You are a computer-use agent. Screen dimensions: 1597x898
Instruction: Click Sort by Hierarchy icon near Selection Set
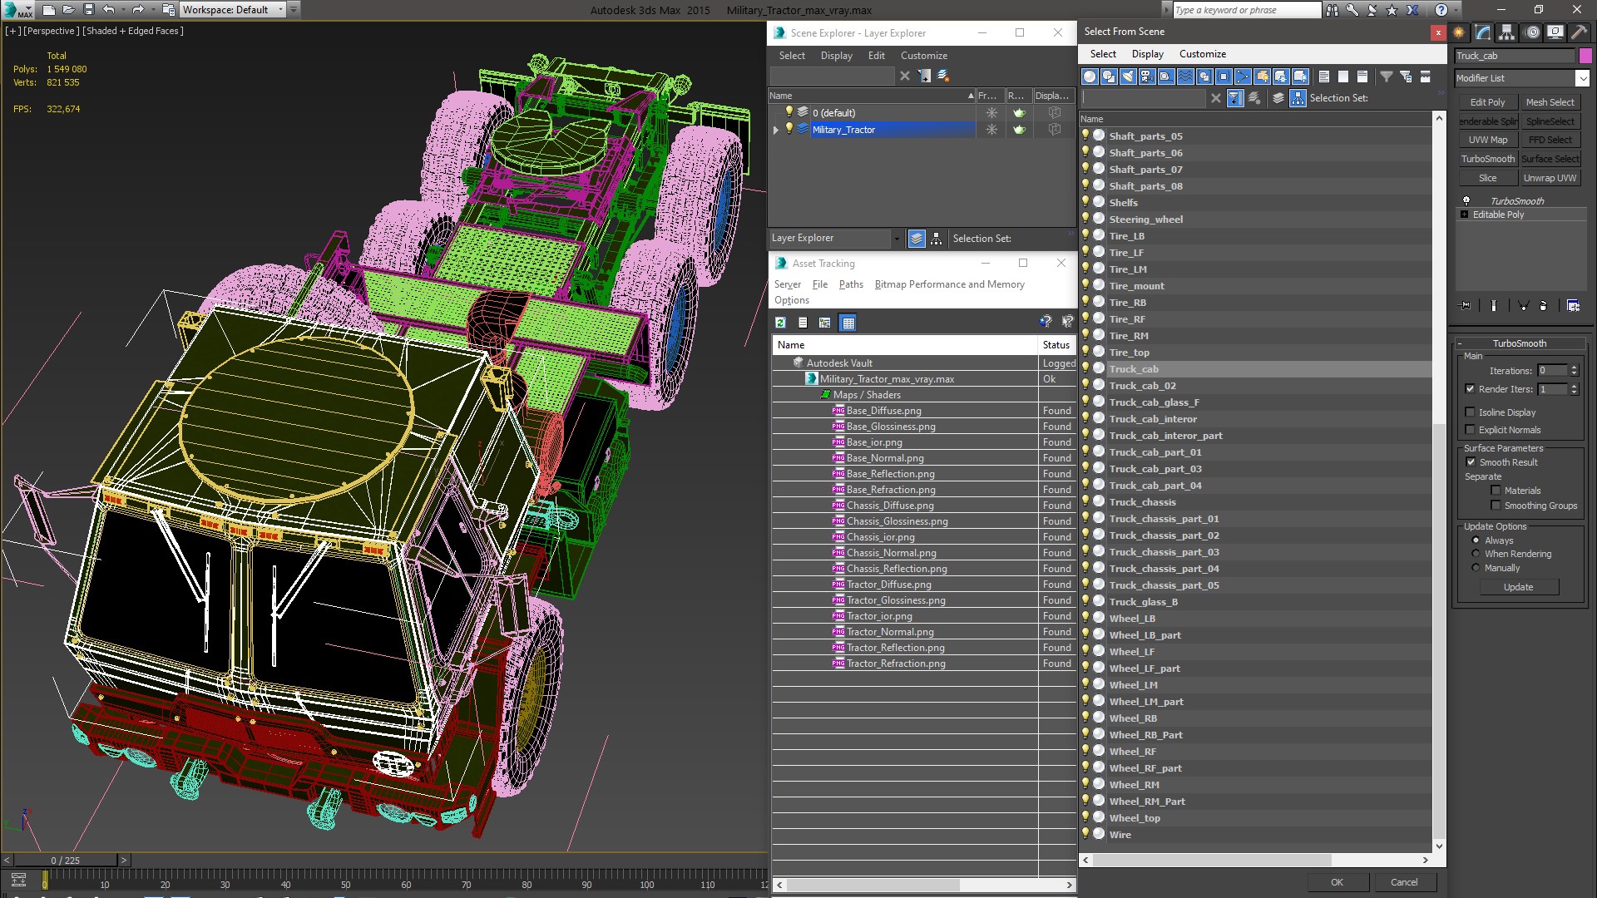coord(1298,98)
